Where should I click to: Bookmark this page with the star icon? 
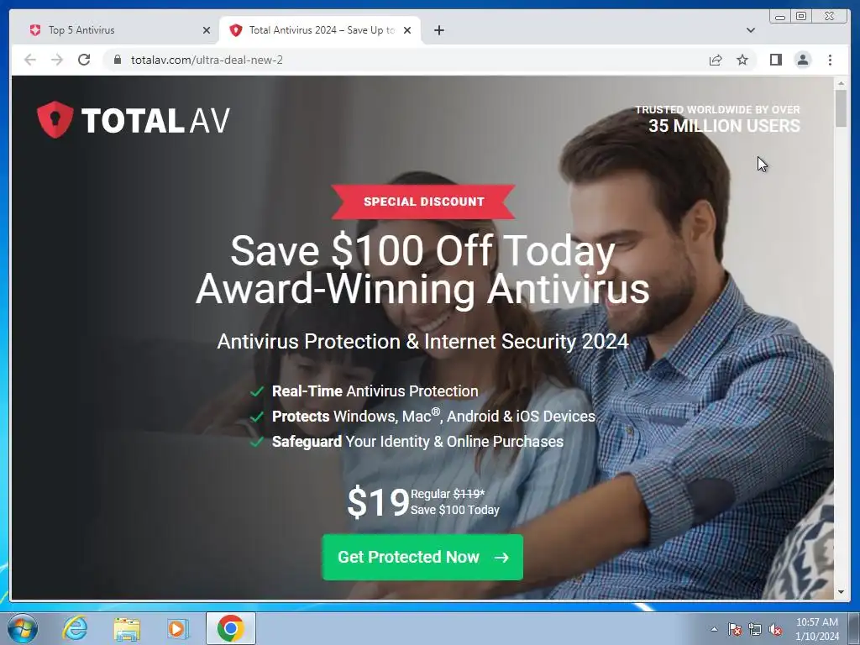click(742, 60)
